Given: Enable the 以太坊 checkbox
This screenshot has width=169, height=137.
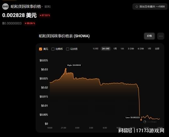Looking at the screenshot, I should [68, 49].
